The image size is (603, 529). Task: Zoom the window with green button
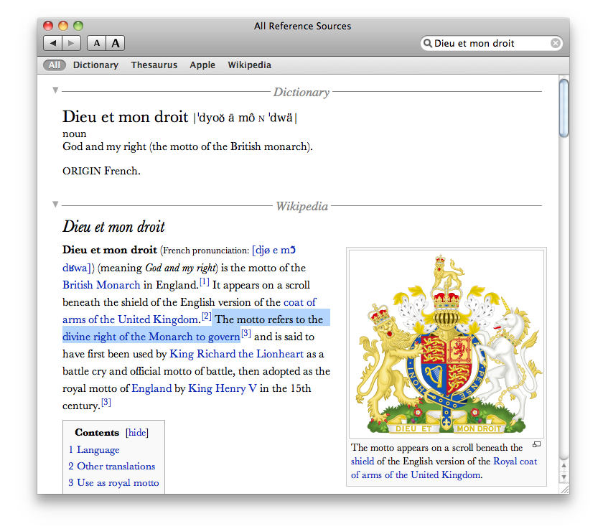78,26
